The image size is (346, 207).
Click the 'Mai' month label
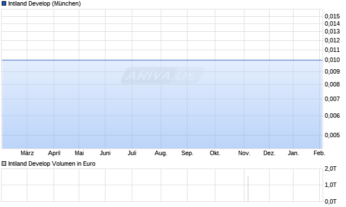click(79, 153)
